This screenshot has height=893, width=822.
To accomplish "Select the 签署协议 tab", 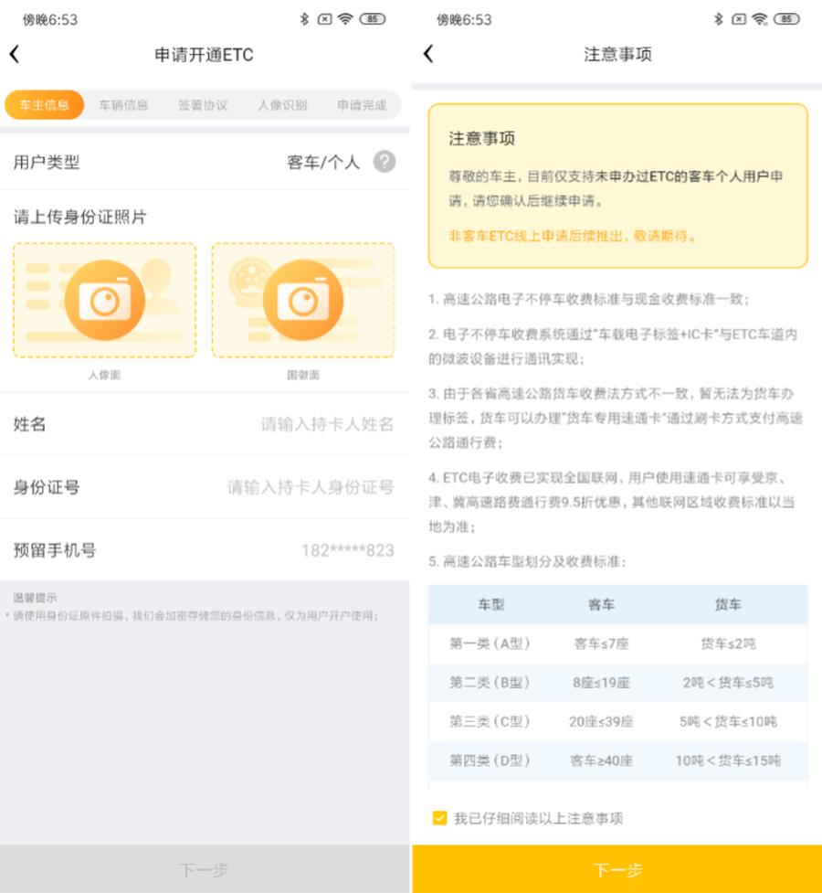I will [202, 105].
